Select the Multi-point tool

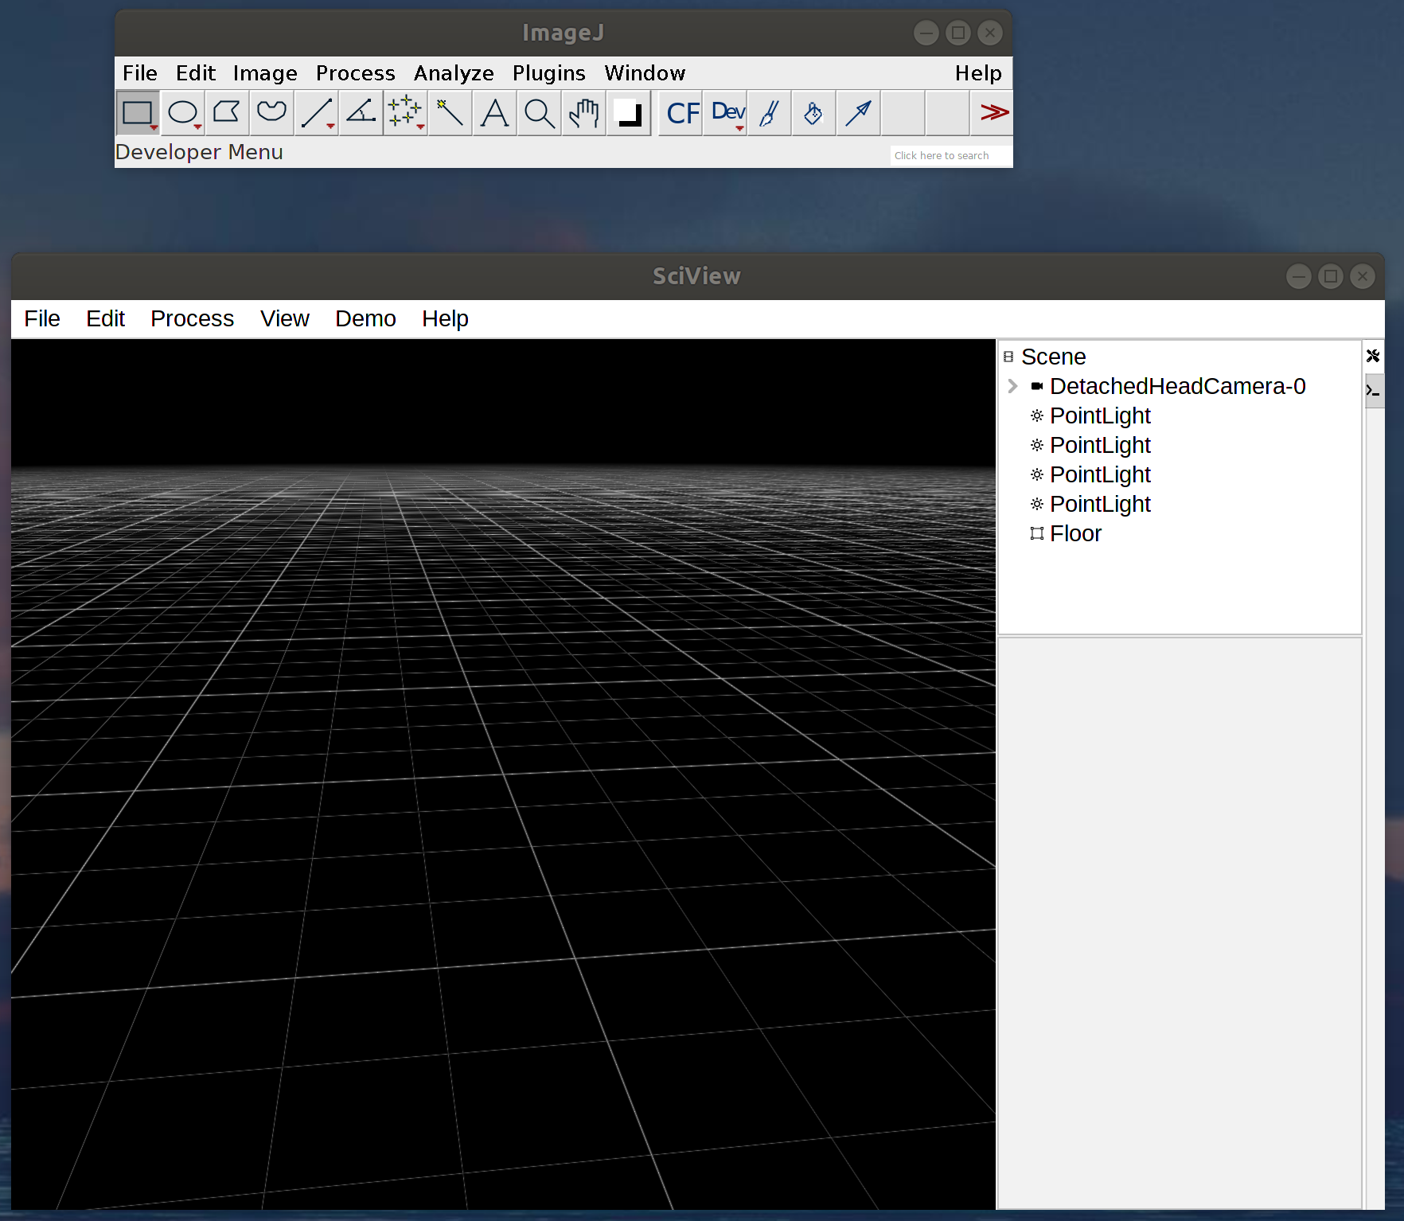tap(406, 113)
